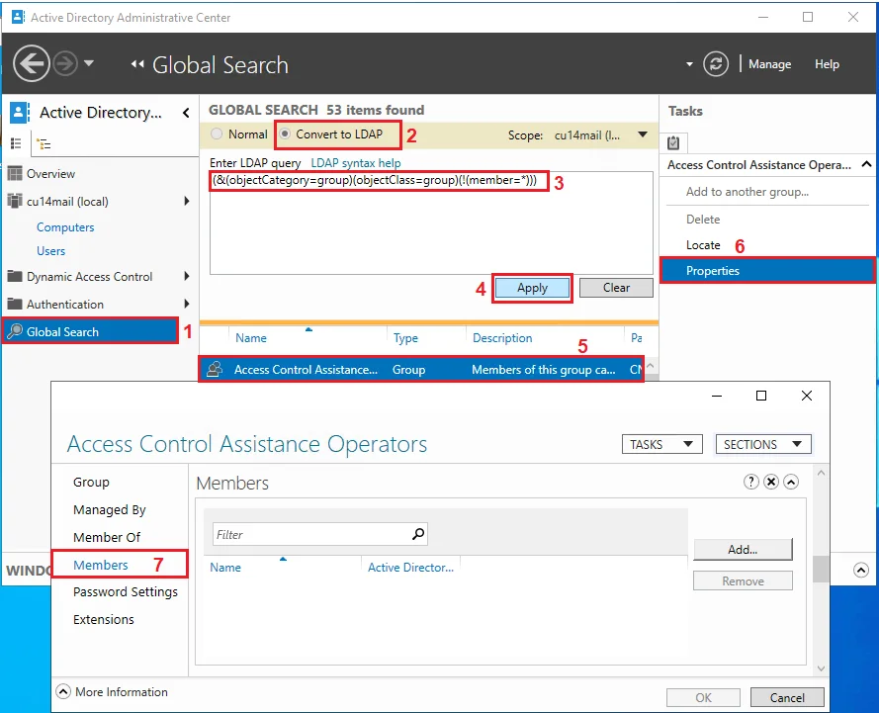This screenshot has height=713, width=879.
Task: Click the Members section close (x) icon
Action: 771,482
